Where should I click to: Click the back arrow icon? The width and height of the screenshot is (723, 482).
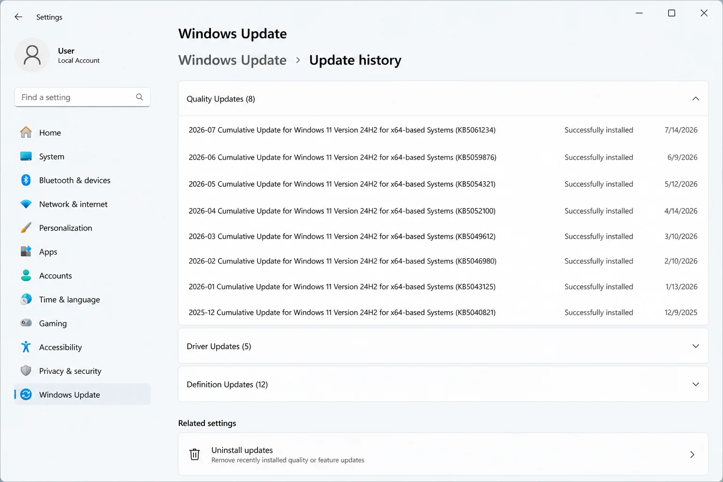18,17
